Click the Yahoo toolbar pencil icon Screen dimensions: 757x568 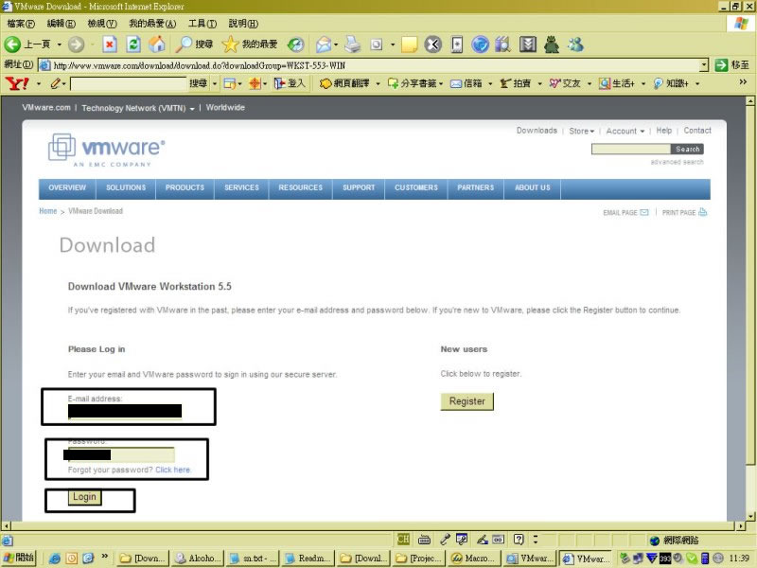pyautogui.click(x=56, y=83)
